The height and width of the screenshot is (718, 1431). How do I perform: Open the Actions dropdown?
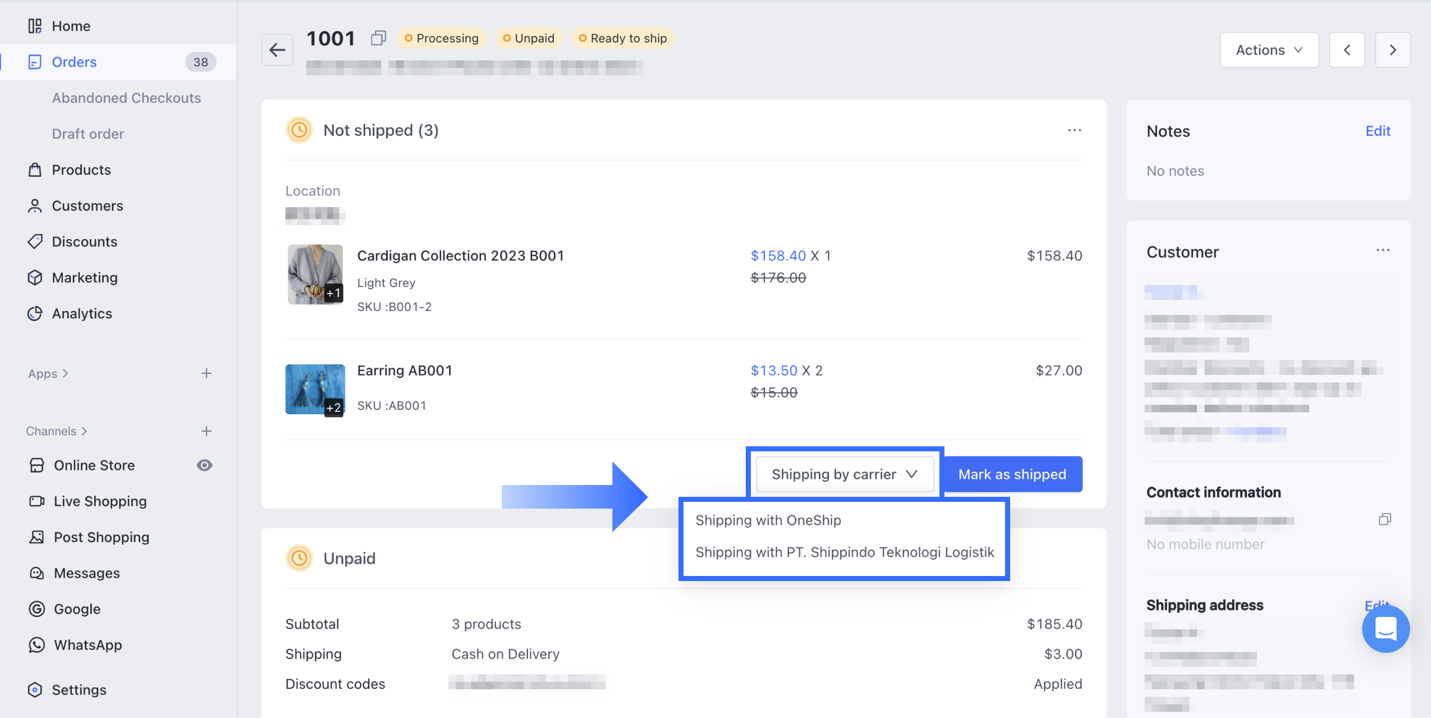coord(1269,50)
